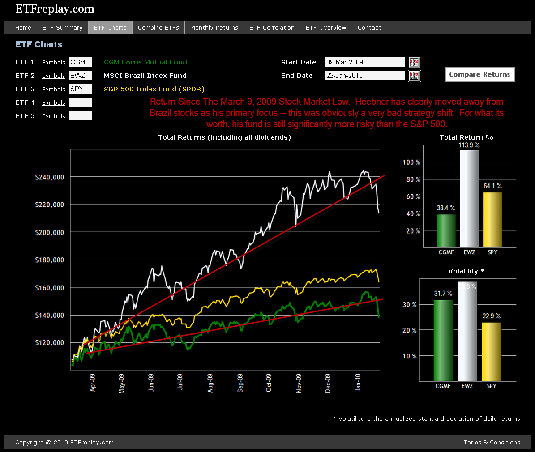Viewport: 535px width, 452px height.
Task: Click the green CGMF Volatility bar
Action: click(443, 341)
